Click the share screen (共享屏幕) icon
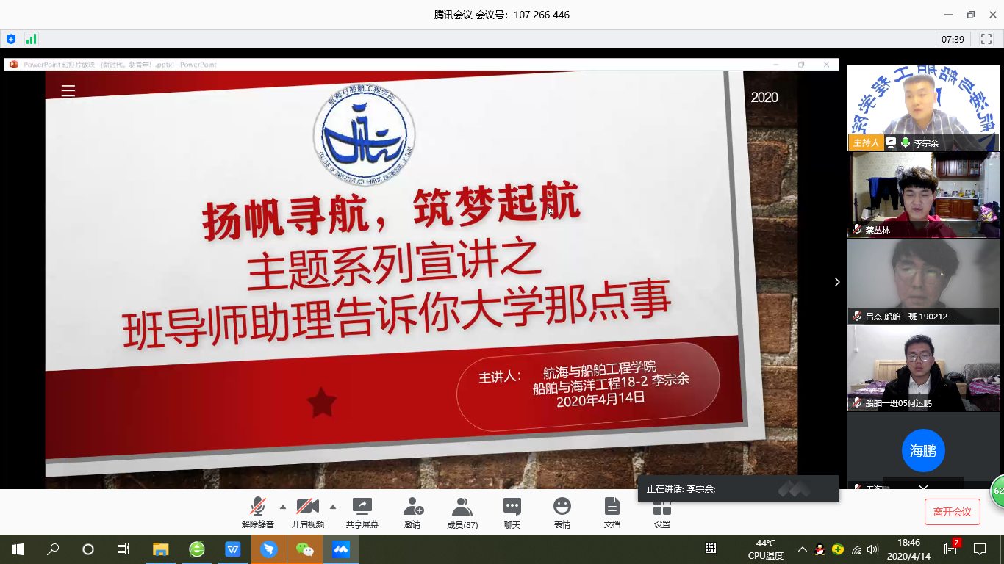Screen dimensions: 1004x564 362,507
